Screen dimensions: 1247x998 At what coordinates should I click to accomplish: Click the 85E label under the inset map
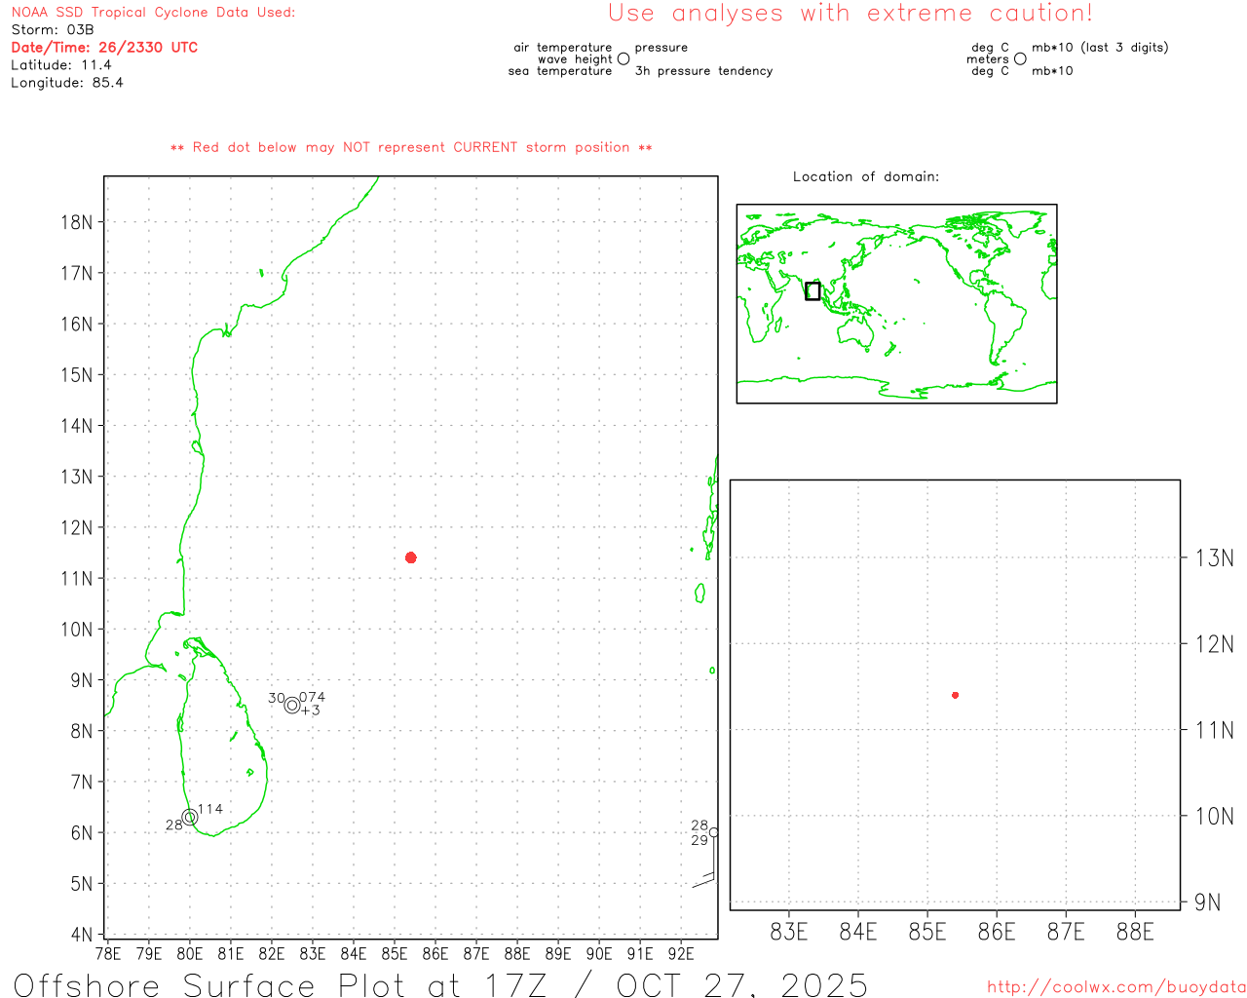926,932
